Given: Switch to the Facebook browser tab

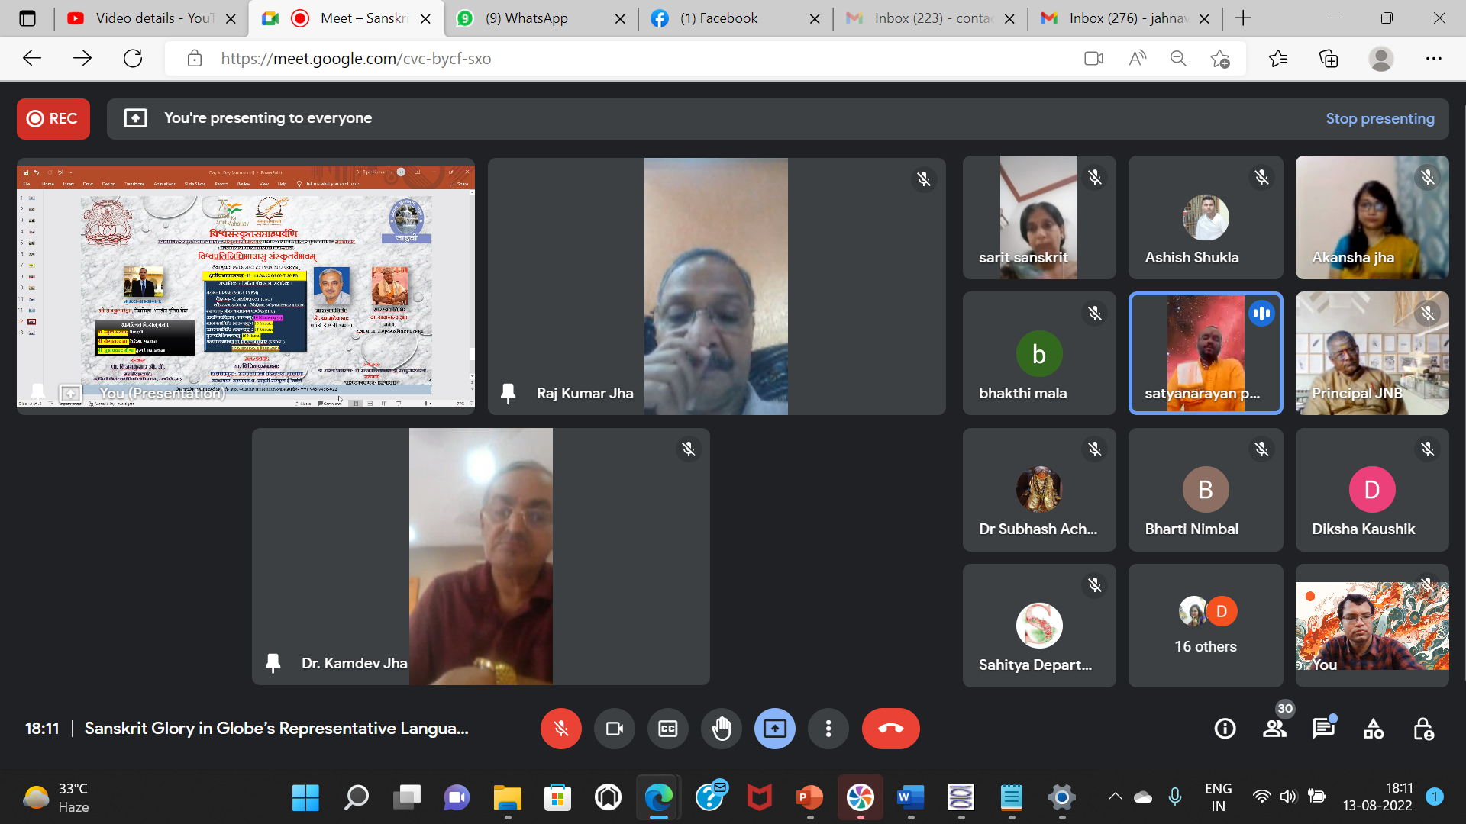Looking at the screenshot, I should (x=718, y=18).
